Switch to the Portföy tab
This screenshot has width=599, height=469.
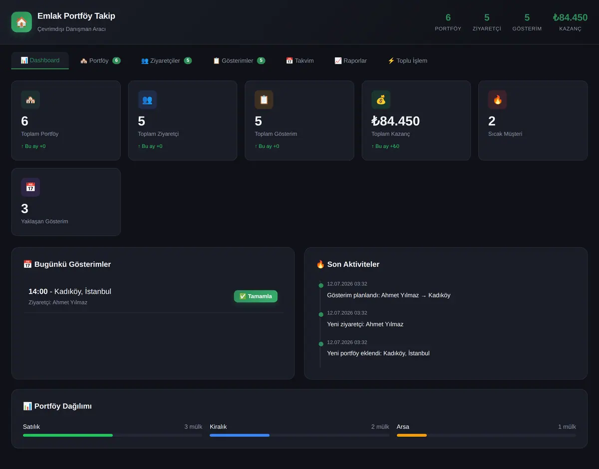[100, 60]
